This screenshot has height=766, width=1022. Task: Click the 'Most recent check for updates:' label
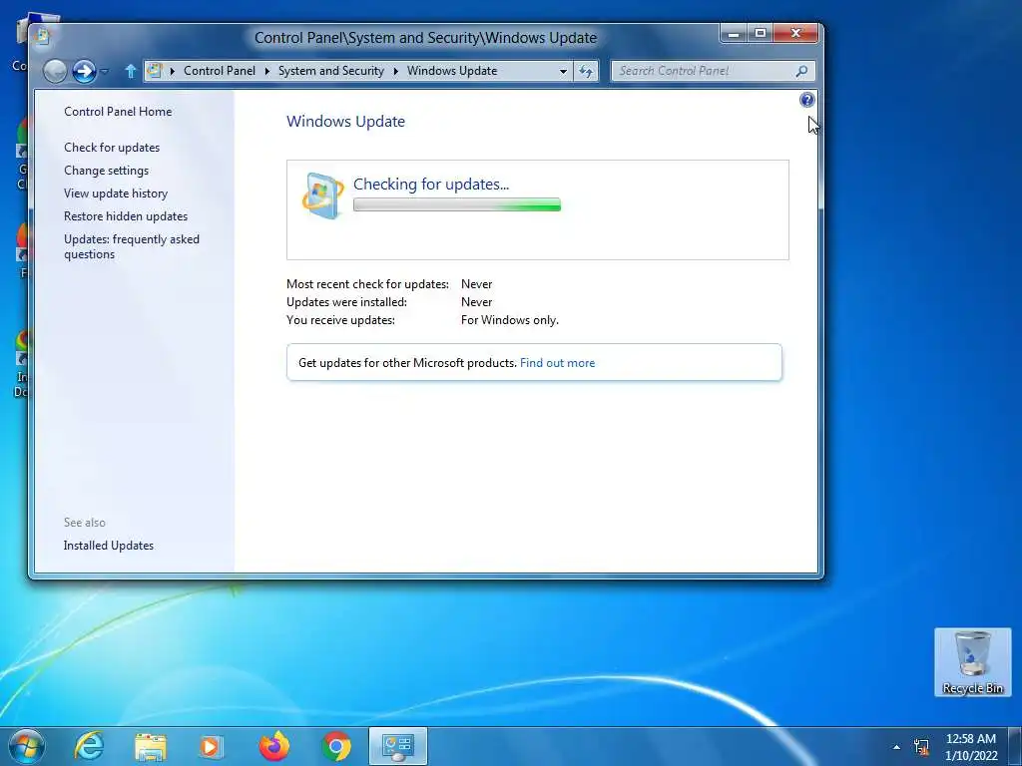[367, 284]
